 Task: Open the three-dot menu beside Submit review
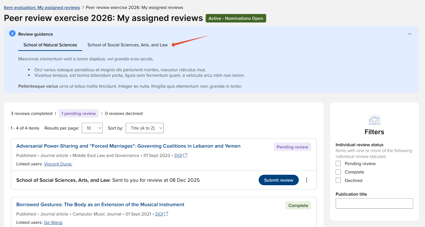pyautogui.click(x=306, y=180)
